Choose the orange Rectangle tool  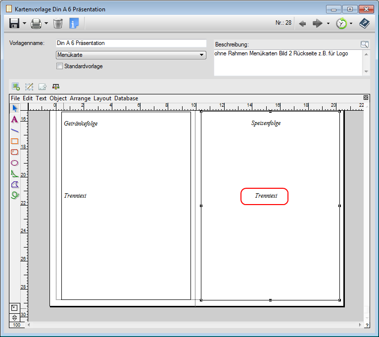pyautogui.click(x=14, y=141)
